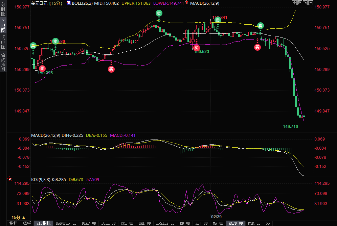Select the VIP指标 tab
This screenshot has width=337, height=226.
click(44, 223)
